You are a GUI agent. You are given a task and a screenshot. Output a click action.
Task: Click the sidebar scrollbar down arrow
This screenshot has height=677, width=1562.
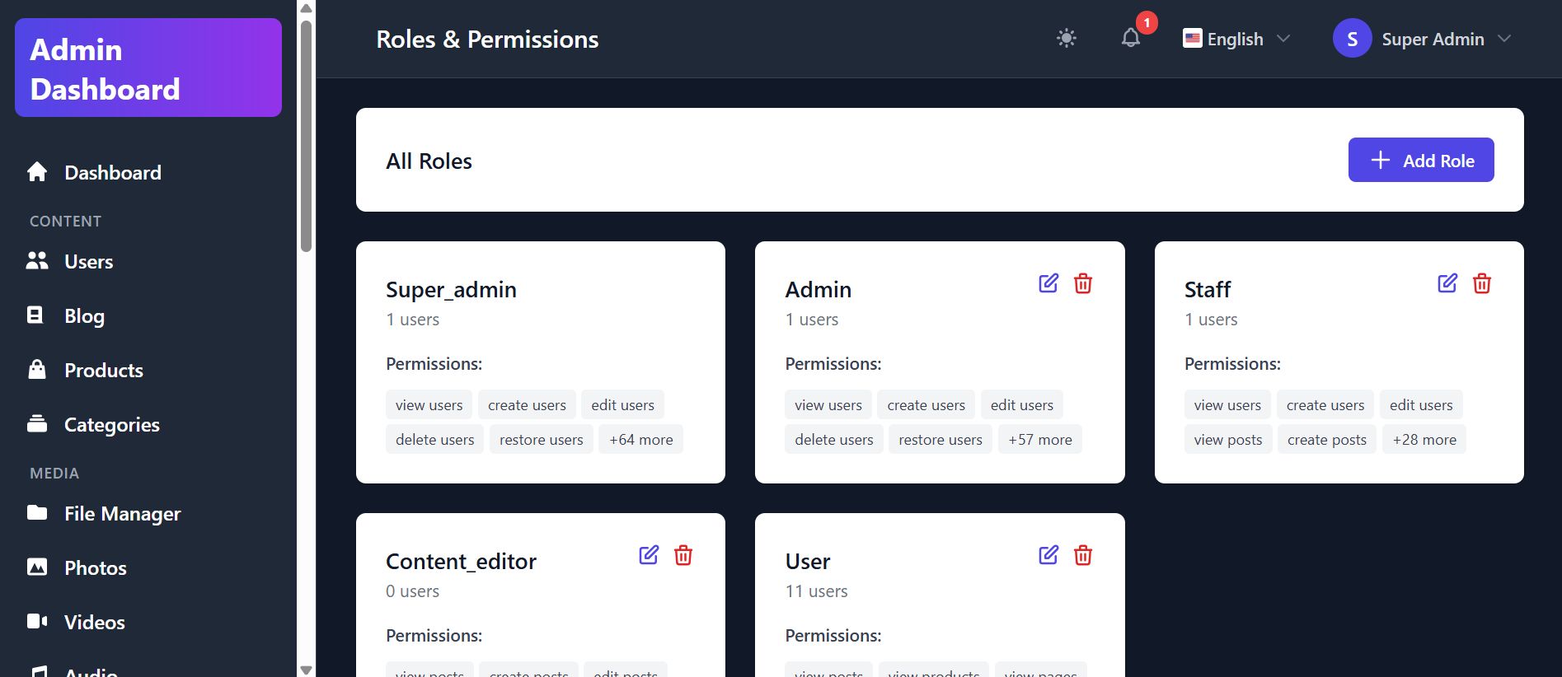[307, 670]
